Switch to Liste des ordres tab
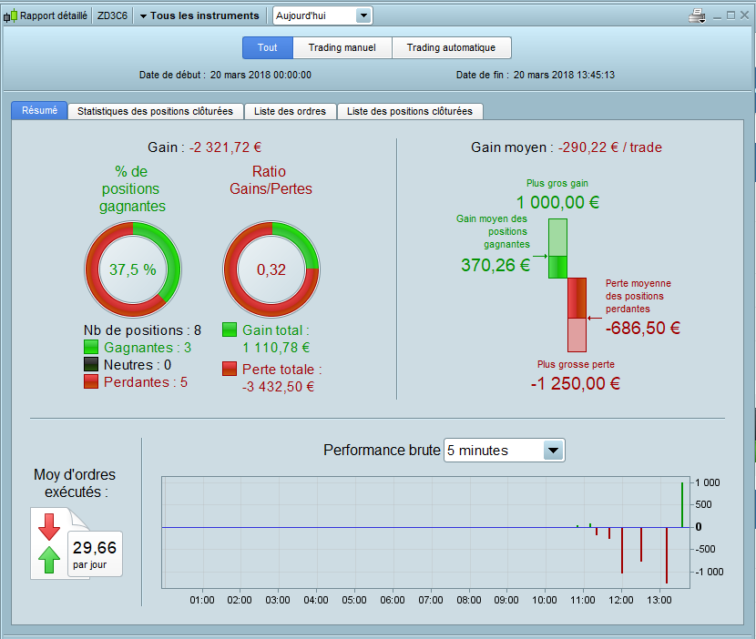Screen dimensions: 756x639 click(291, 111)
